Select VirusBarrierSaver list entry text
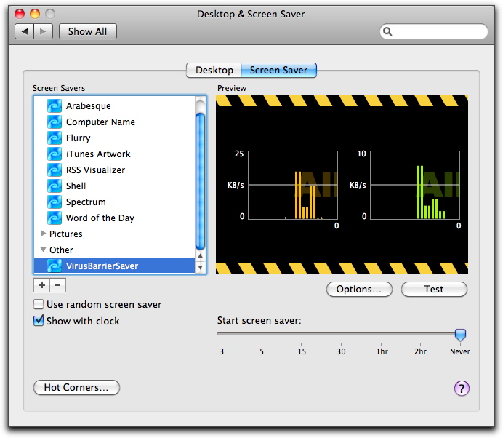The image size is (503, 438). point(102,266)
